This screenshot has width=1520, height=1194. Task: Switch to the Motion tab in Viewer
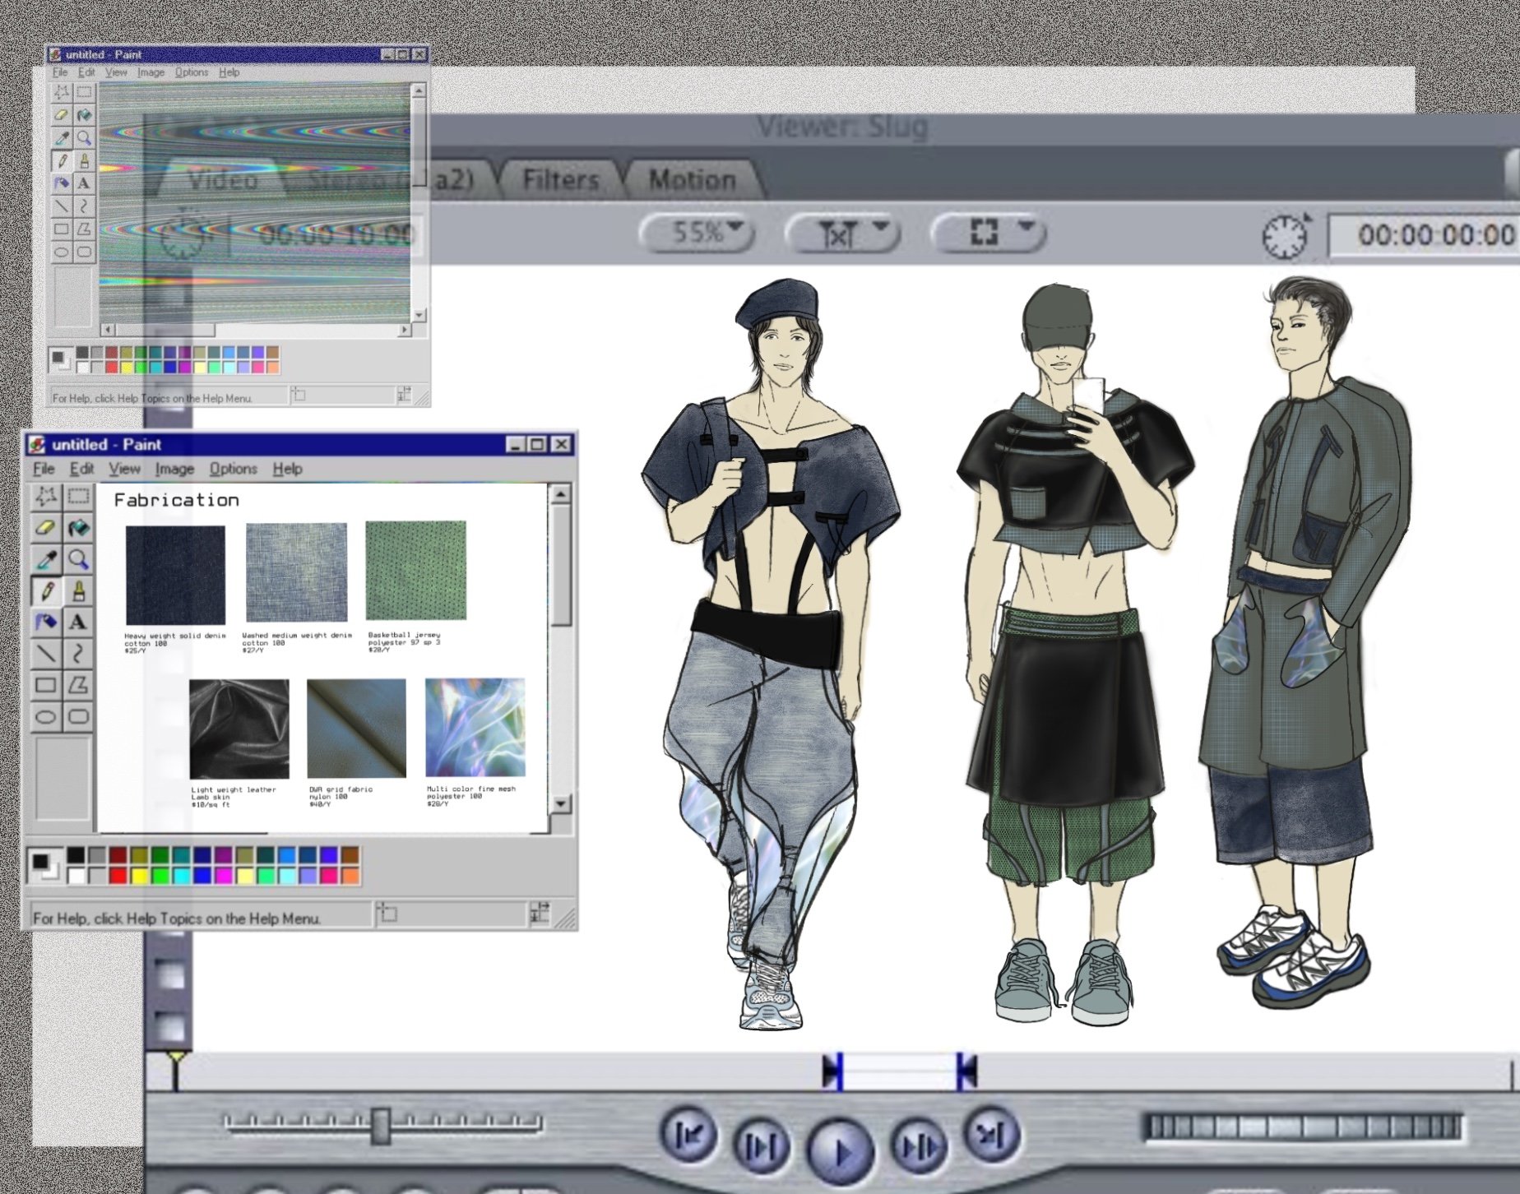pyautogui.click(x=693, y=179)
